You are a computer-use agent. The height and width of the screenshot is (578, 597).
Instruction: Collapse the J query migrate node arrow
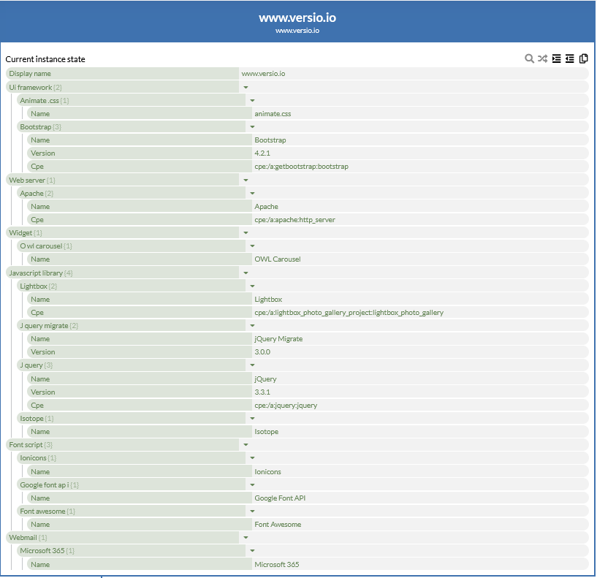tap(252, 326)
